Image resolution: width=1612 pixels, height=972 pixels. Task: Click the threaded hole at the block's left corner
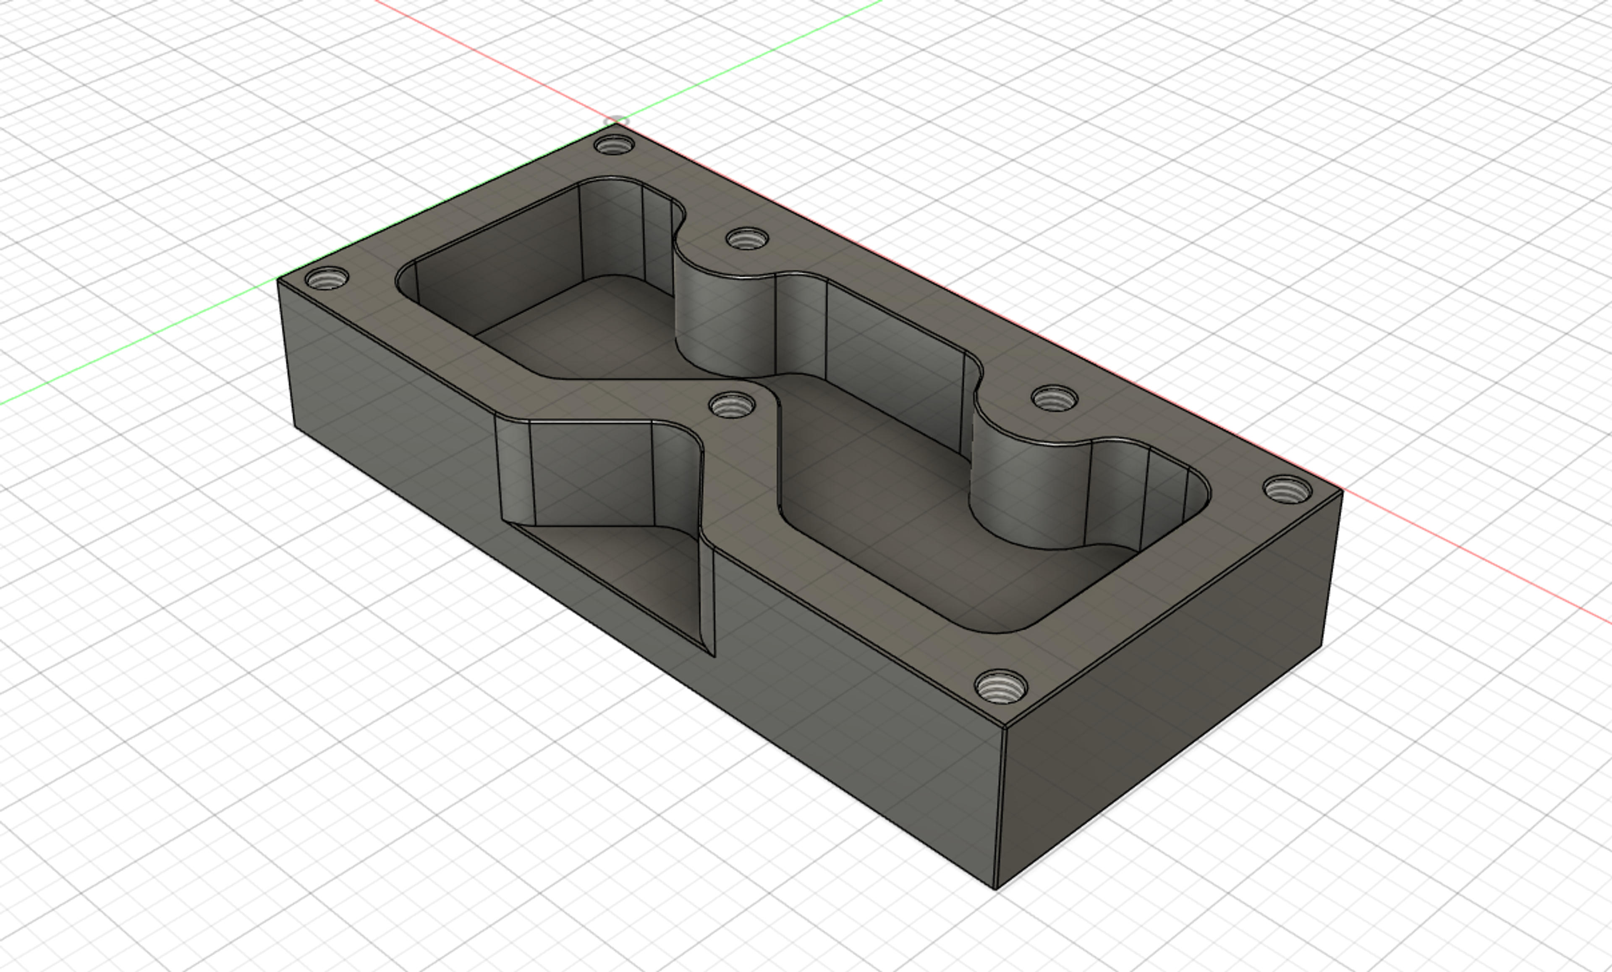pos(327,280)
